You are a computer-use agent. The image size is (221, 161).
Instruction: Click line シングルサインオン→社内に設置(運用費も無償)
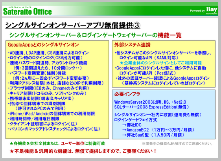click(x=158, y=115)
